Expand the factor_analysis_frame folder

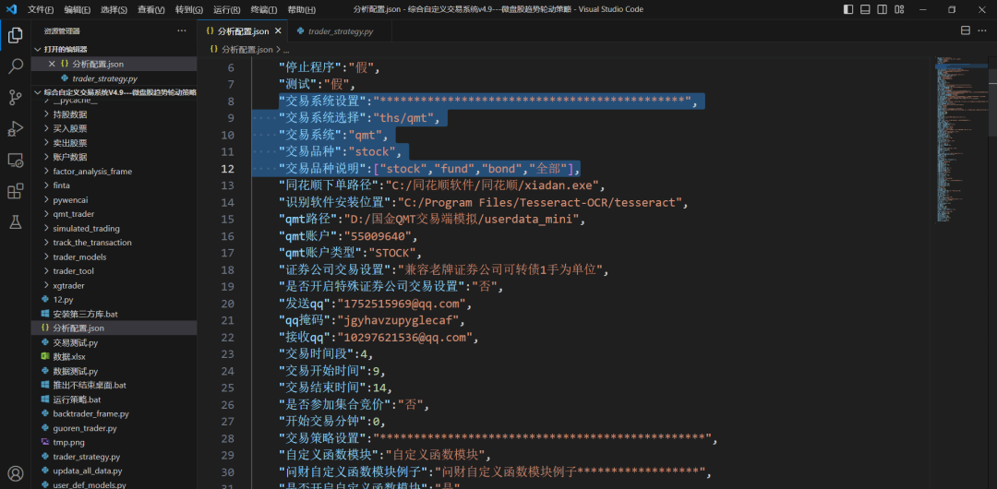92,171
